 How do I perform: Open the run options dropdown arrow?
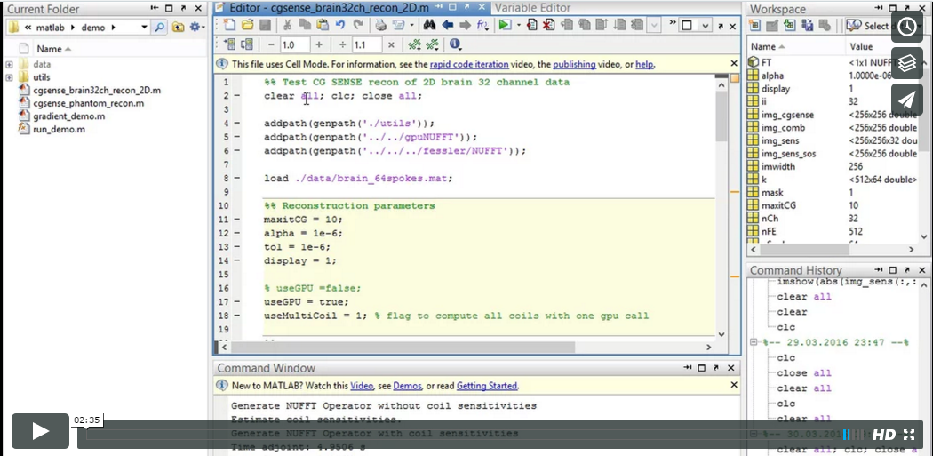pos(518,25)
